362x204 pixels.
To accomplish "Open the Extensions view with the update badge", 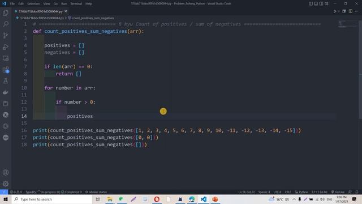I will coord(6,70).
